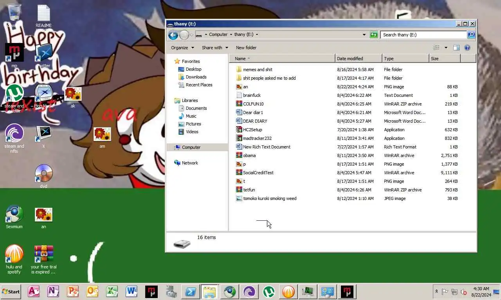
Task: Open the purple swirl torrent app in the taskbar
Action: 249,291
